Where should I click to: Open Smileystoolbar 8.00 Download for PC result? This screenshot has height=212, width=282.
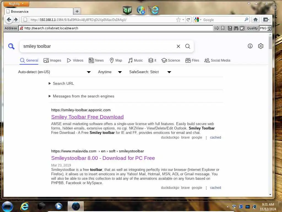[103, 158]
